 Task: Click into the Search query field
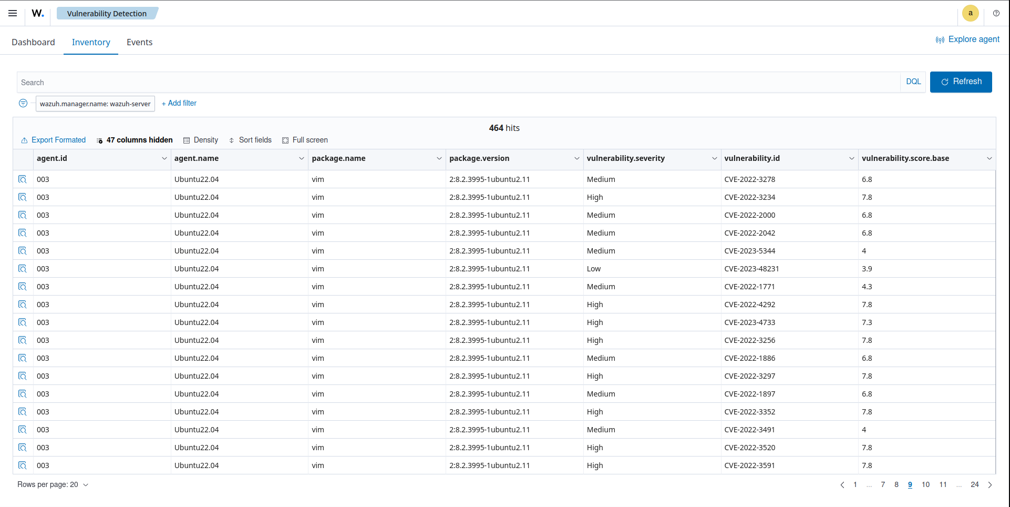457,83
